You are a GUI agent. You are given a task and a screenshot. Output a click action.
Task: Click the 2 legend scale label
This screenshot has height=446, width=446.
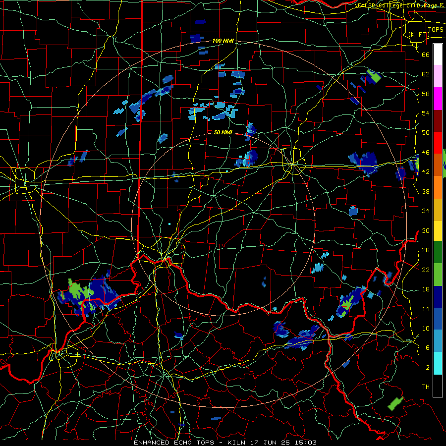428,368
